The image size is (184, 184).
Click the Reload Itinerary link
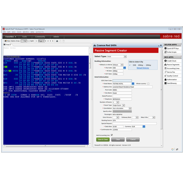(x=142, y=68)
